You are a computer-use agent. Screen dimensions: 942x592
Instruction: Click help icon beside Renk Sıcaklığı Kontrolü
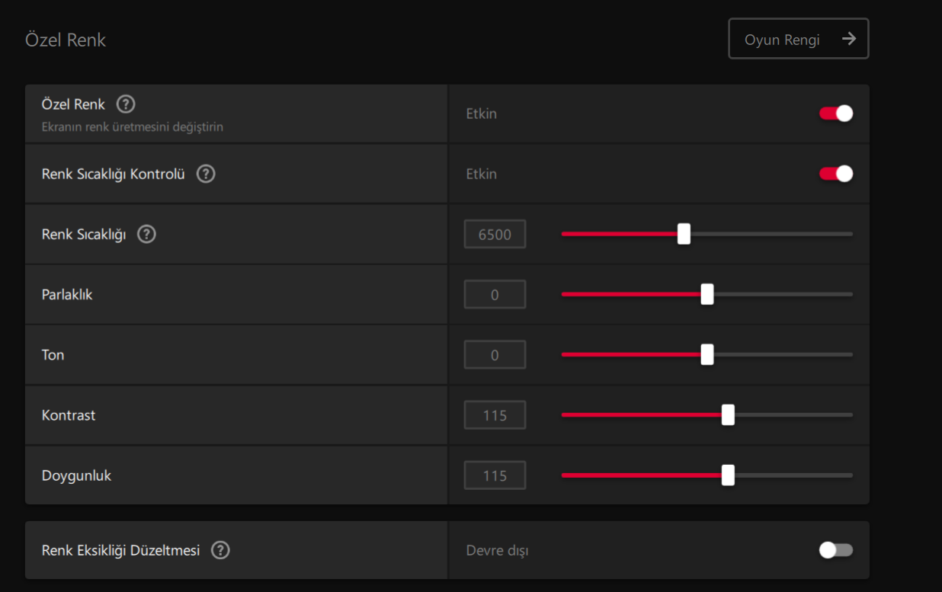pos(206,174)
